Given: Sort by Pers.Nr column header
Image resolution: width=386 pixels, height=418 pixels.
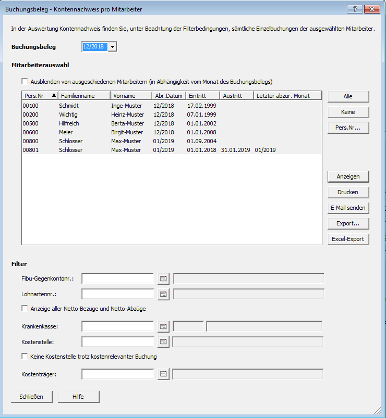Looking at the screenshot, I should (40, 95).
